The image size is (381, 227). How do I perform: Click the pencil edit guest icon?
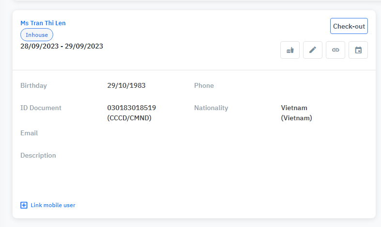pyautogui.click(x=313, y=50)
